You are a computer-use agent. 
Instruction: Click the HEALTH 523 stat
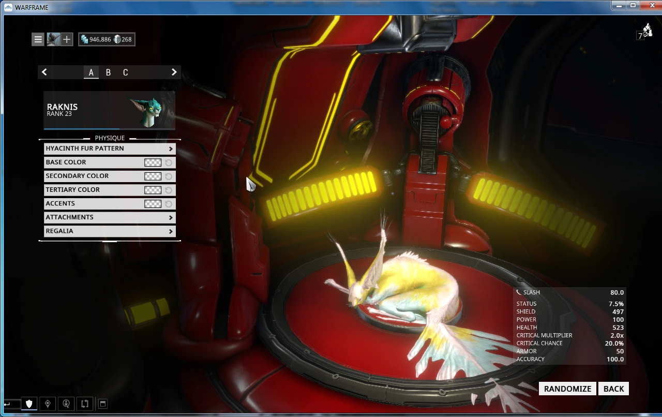569,327
